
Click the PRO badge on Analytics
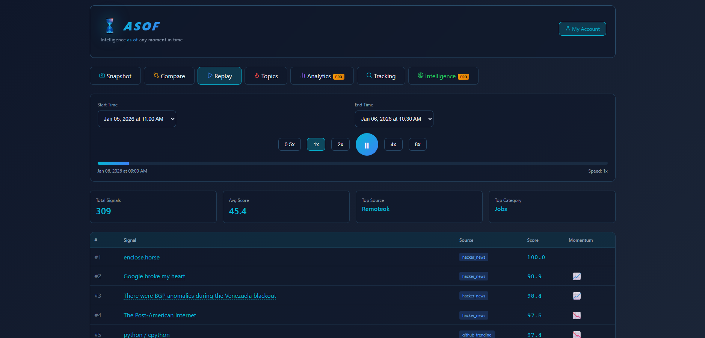tap(339, 77)
